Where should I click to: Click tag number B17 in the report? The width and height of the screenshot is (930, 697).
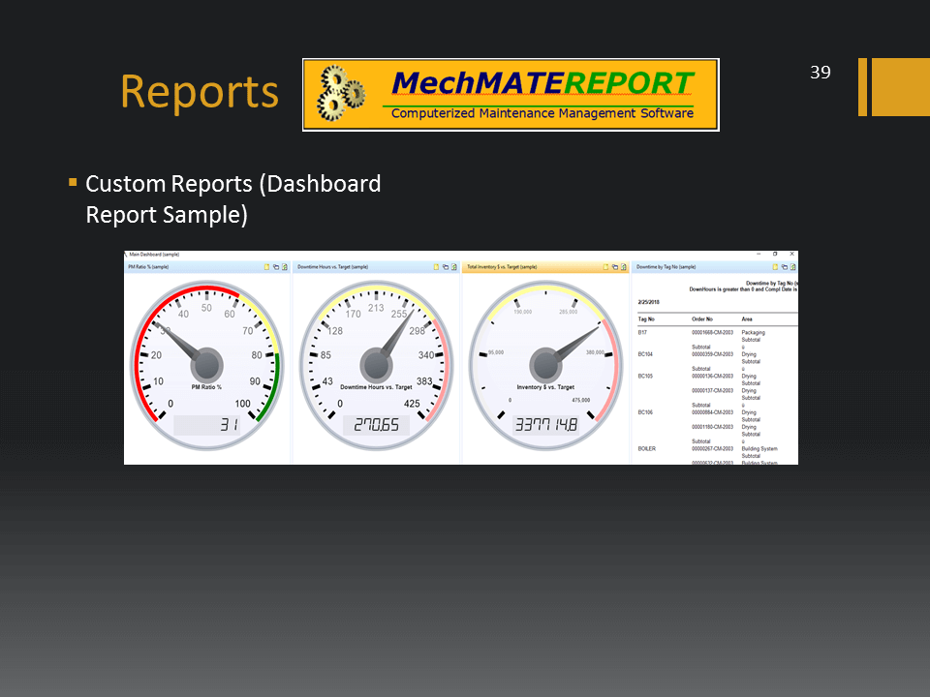coord(642,332)
